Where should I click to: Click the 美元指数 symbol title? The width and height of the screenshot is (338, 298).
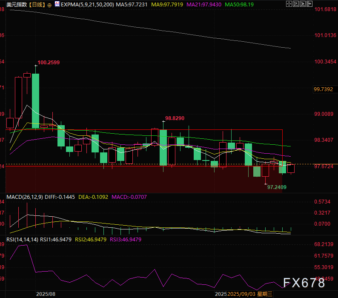point(15,5)
